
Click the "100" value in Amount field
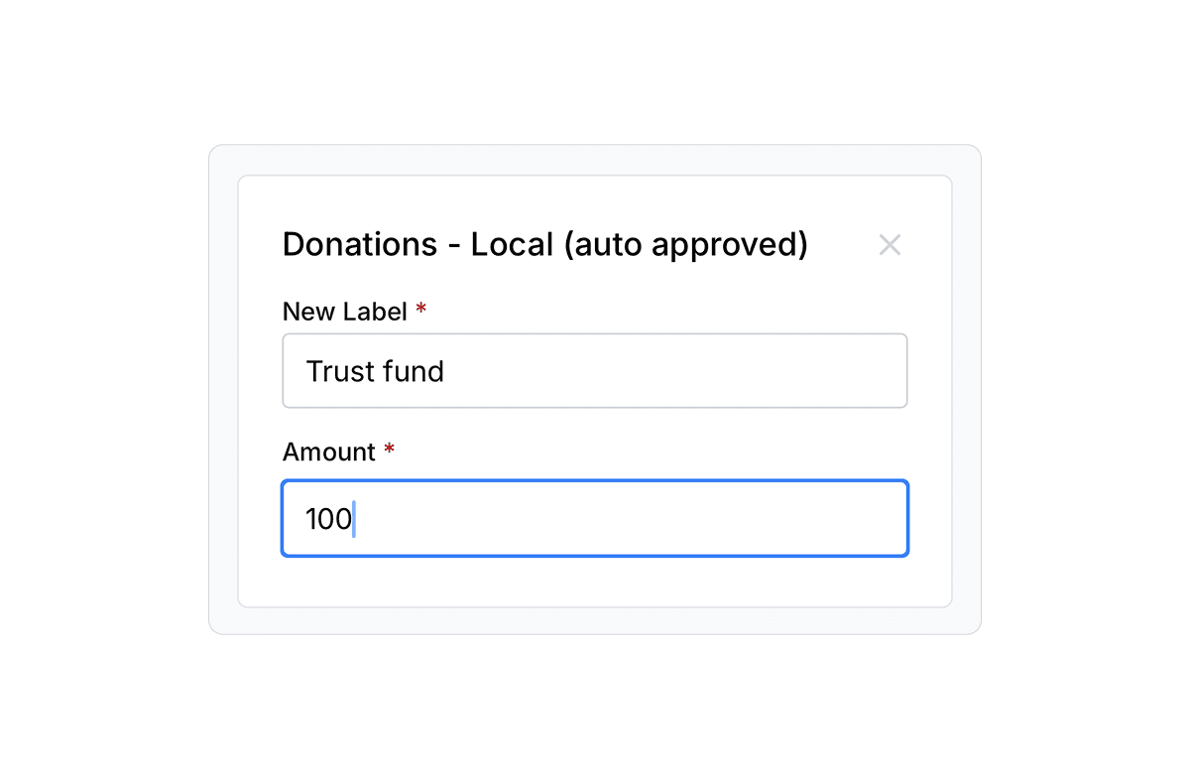327,519
